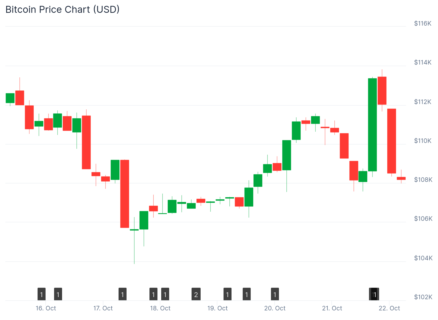This screenshot has width=438, height=320.
Task: Select the long red candle falling from $109K to $106K
Action: (x=125, y=194)
